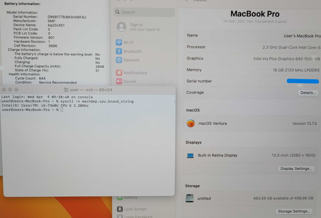The width and height of the screenshot is (321, 218).
Task: Click the Firmware Version value 901
Action: (x=51, y=38)
